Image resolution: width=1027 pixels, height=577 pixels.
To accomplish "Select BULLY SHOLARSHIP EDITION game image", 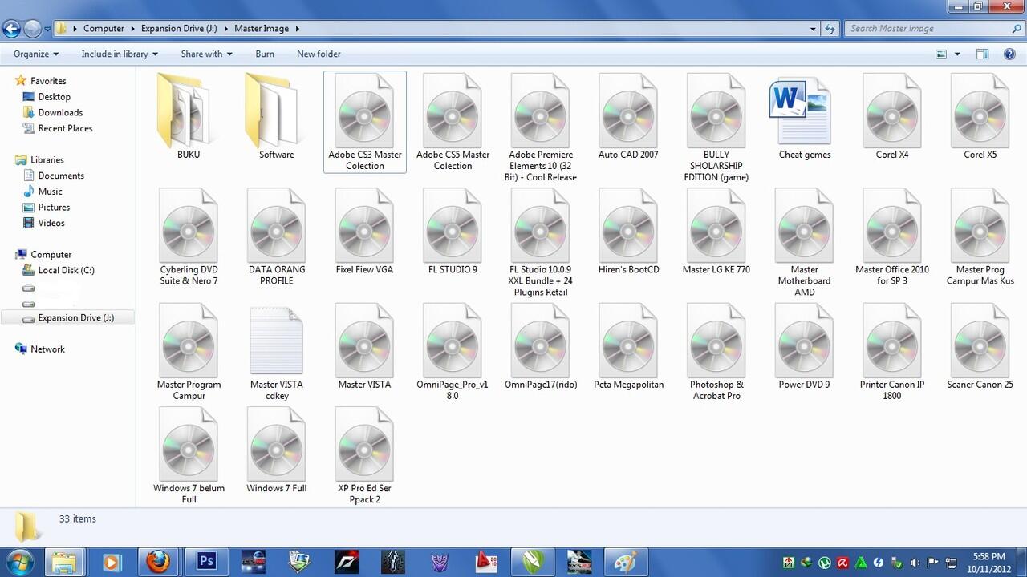I will (716, 127).
